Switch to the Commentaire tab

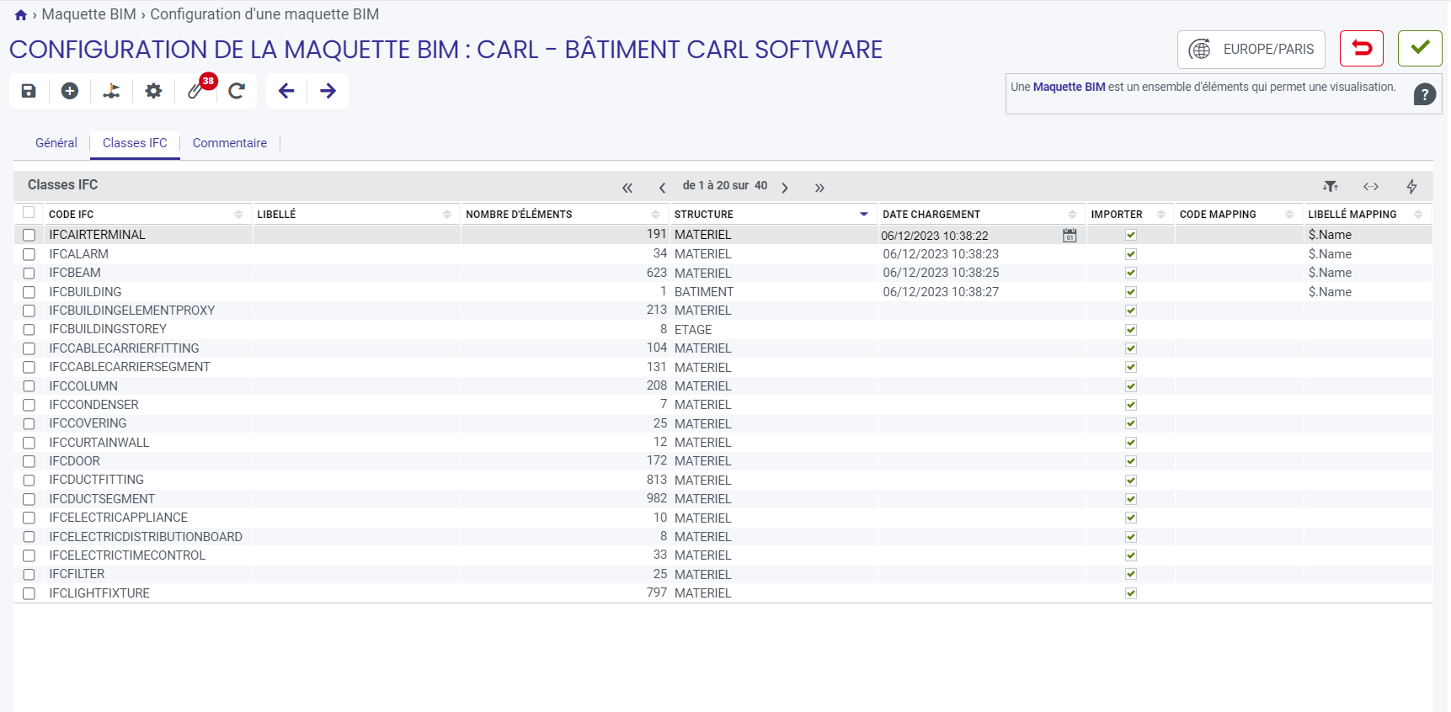point(230,143)
